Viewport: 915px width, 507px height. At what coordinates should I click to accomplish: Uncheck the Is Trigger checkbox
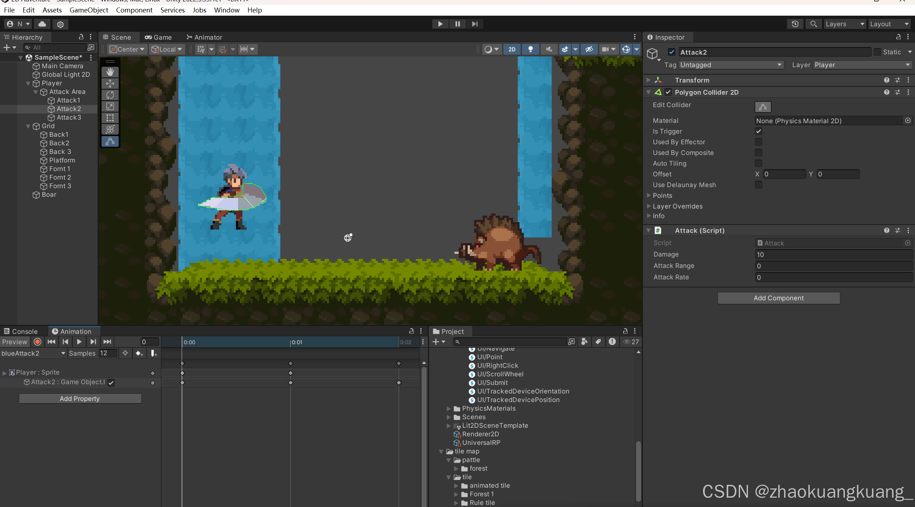tap(758, 131)
